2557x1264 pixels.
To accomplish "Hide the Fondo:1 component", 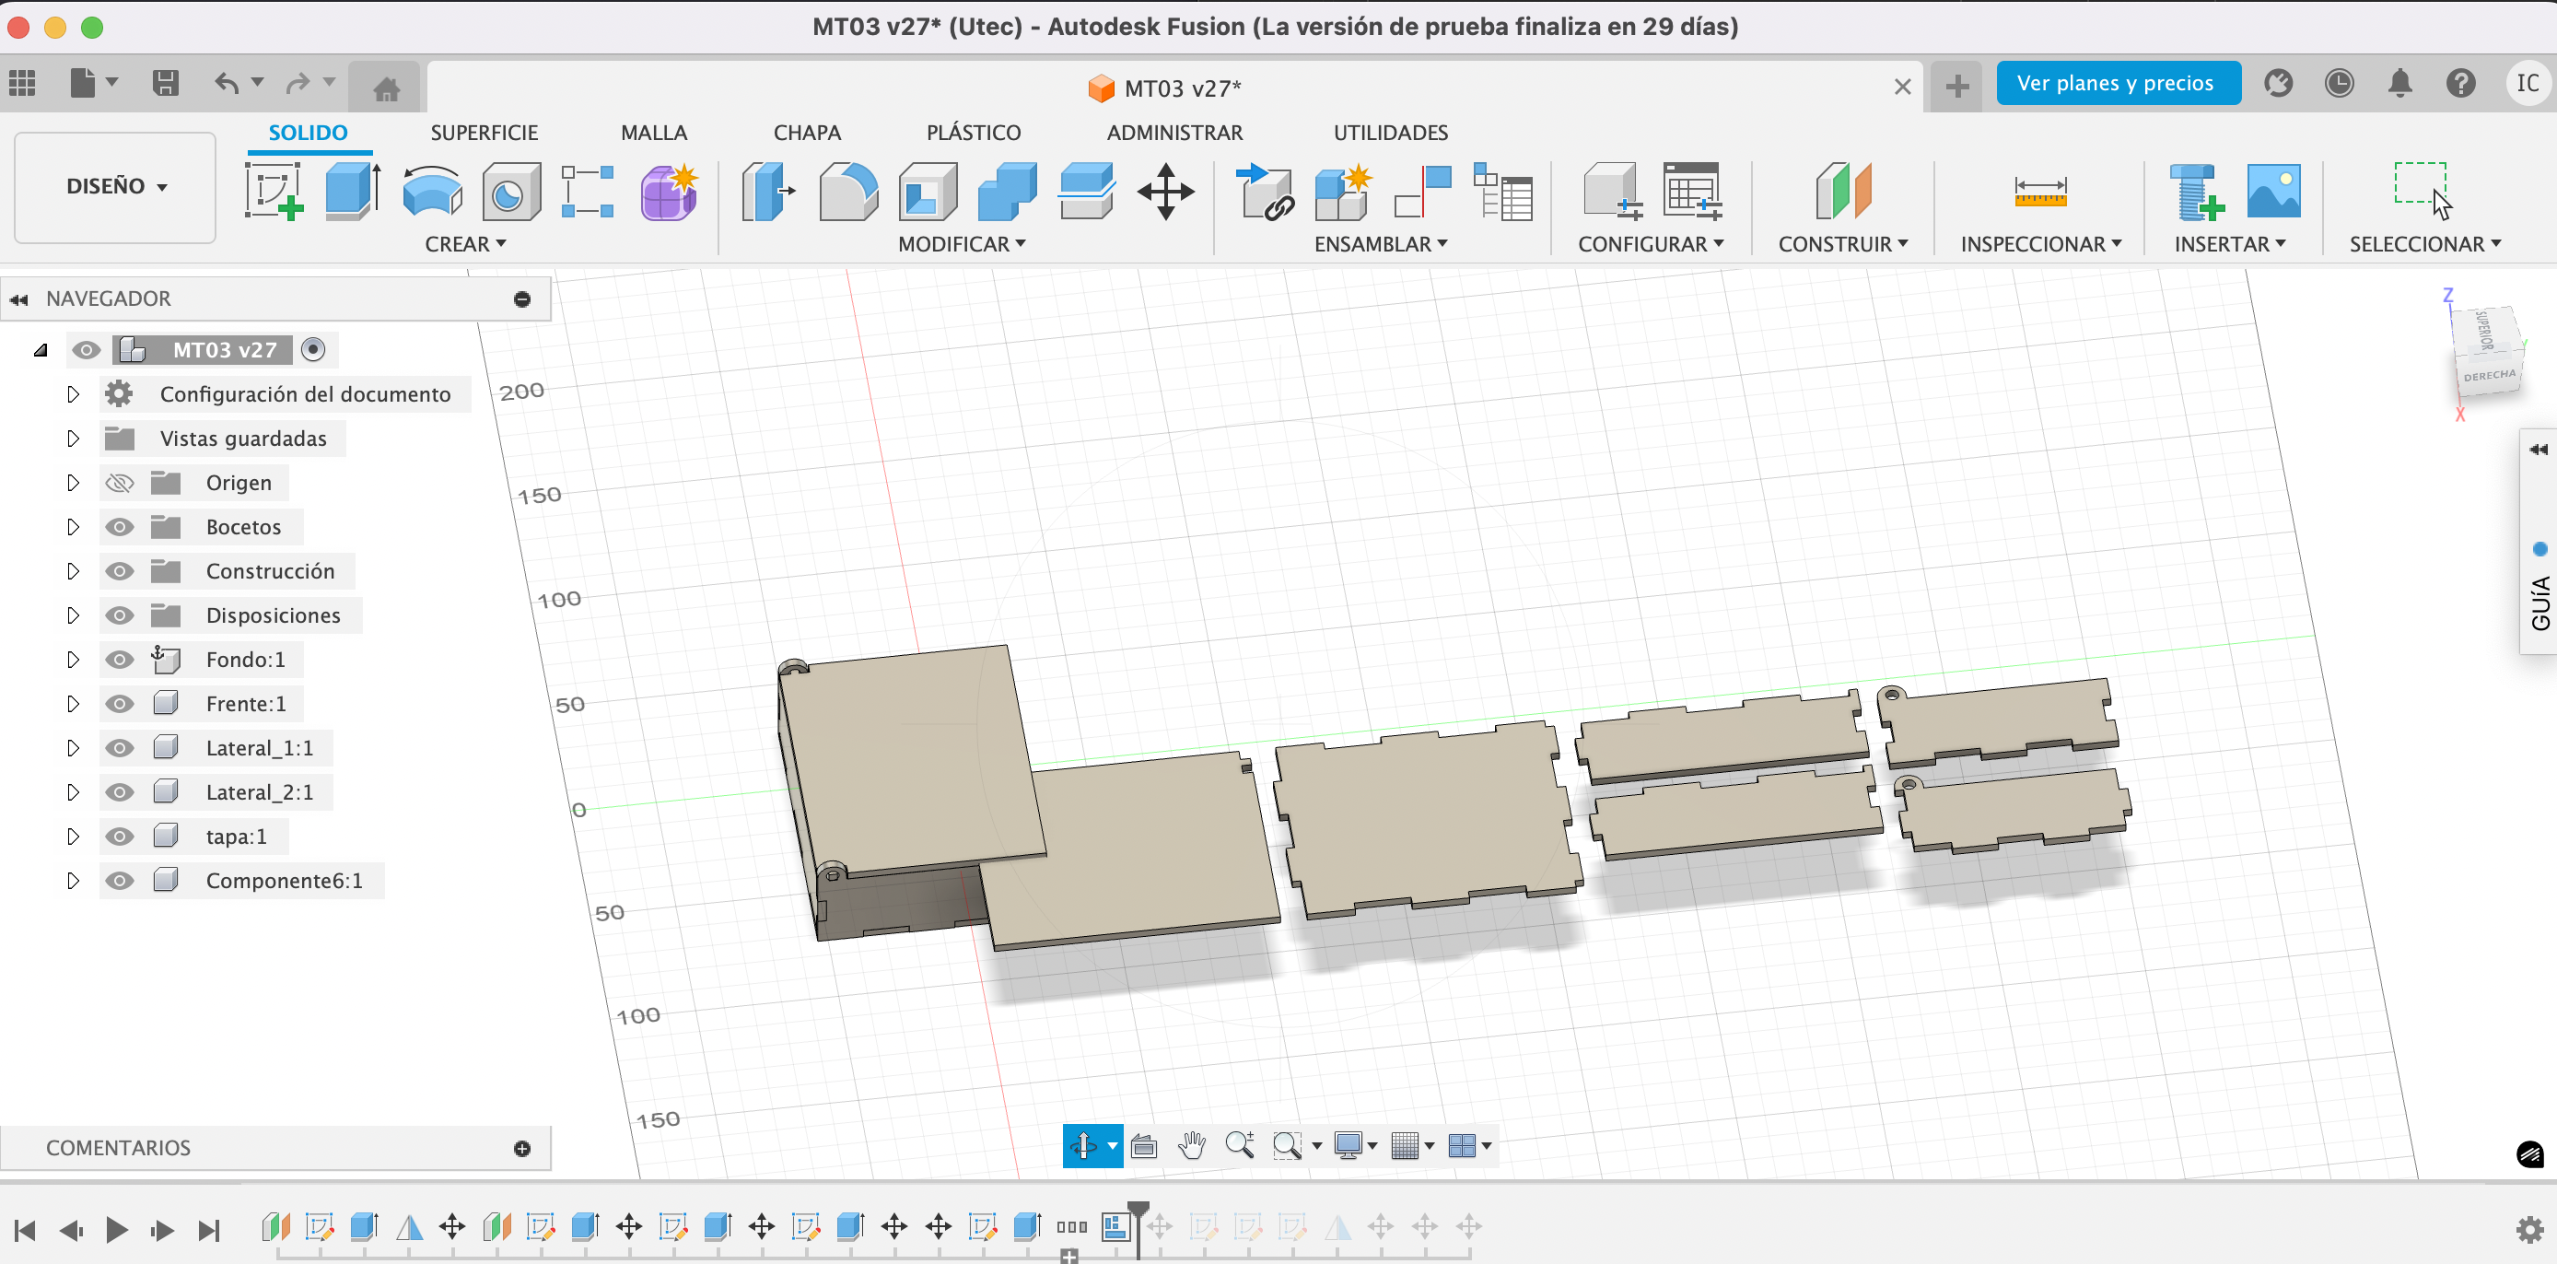I will click(x=119, y=660).
